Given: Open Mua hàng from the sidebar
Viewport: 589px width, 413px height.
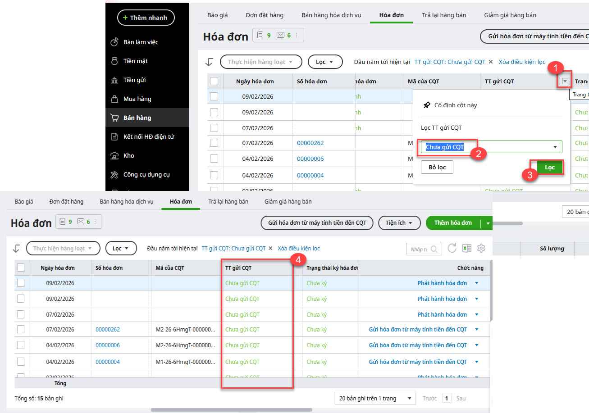Looking at the screenshot, I should point(137,99).
